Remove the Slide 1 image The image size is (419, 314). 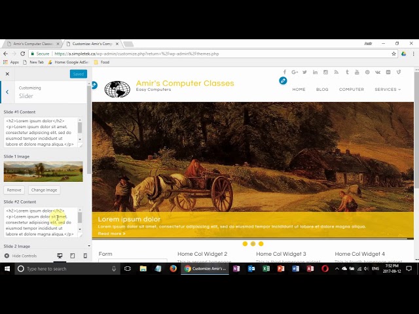[x=14, y=190]
